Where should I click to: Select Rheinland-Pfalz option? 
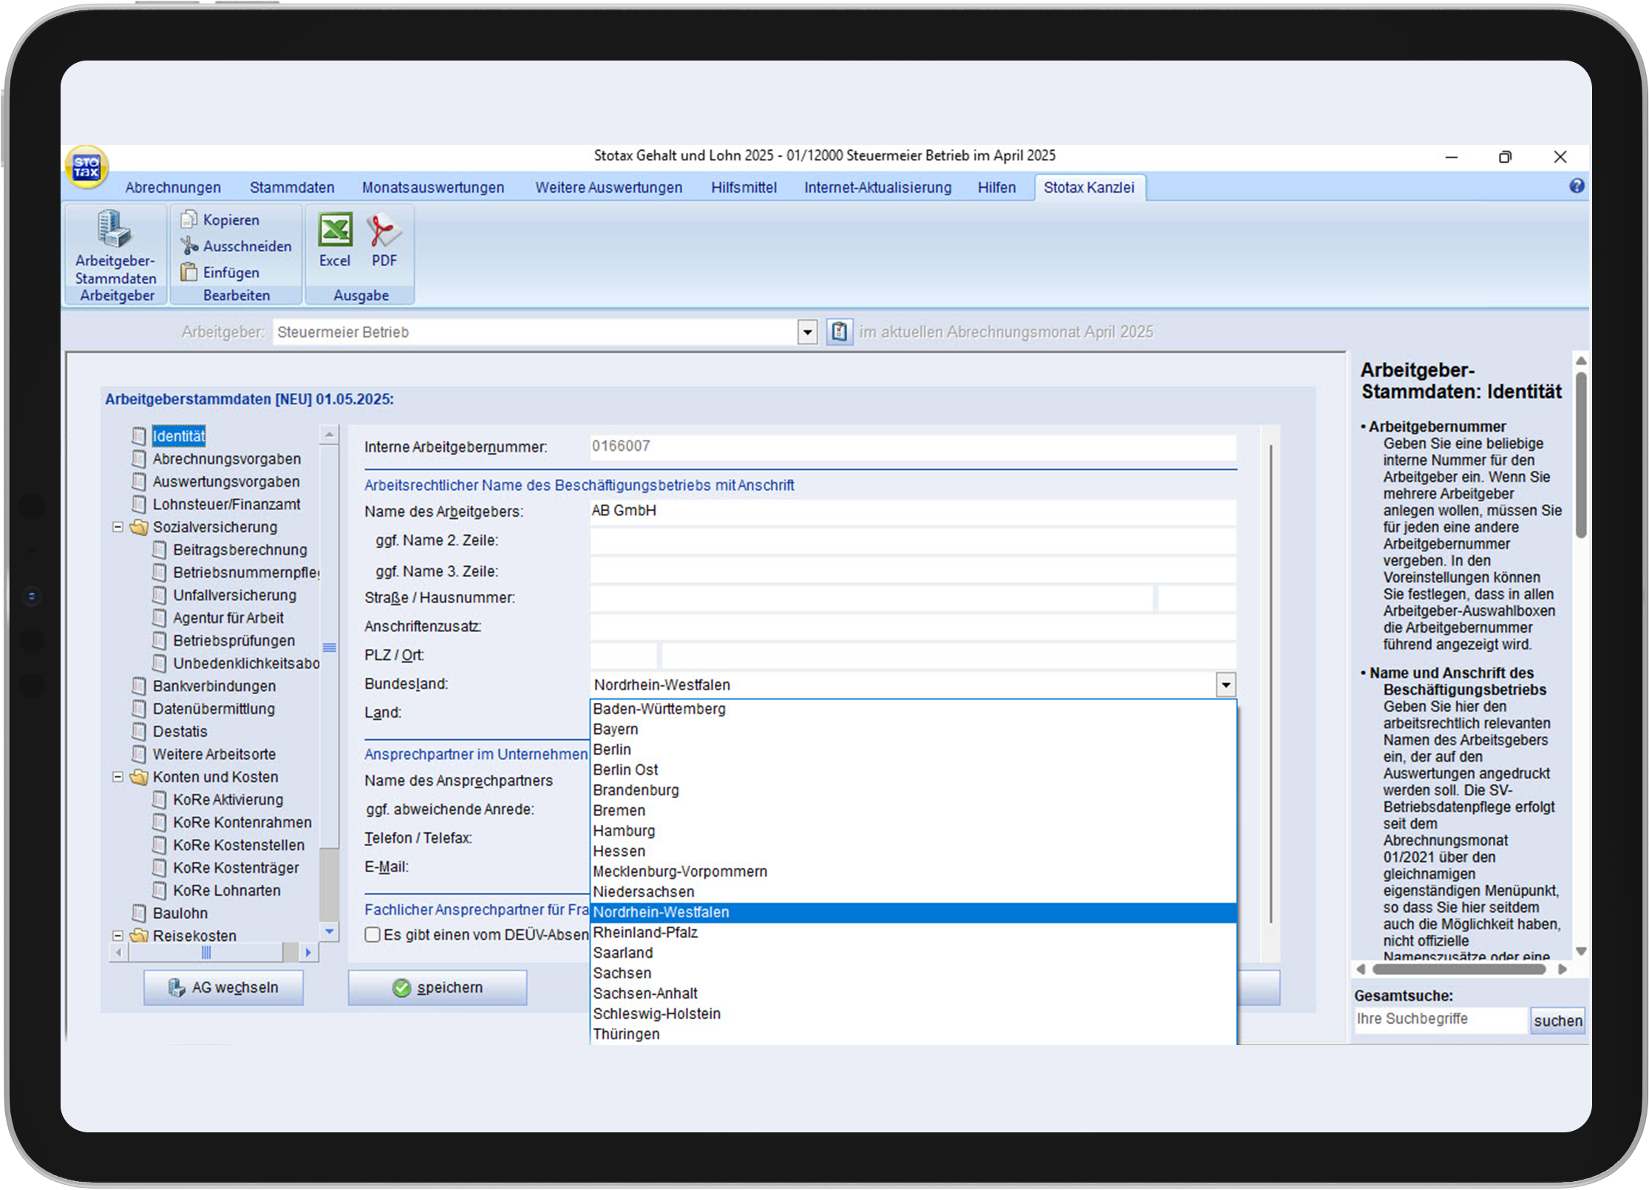913,933
